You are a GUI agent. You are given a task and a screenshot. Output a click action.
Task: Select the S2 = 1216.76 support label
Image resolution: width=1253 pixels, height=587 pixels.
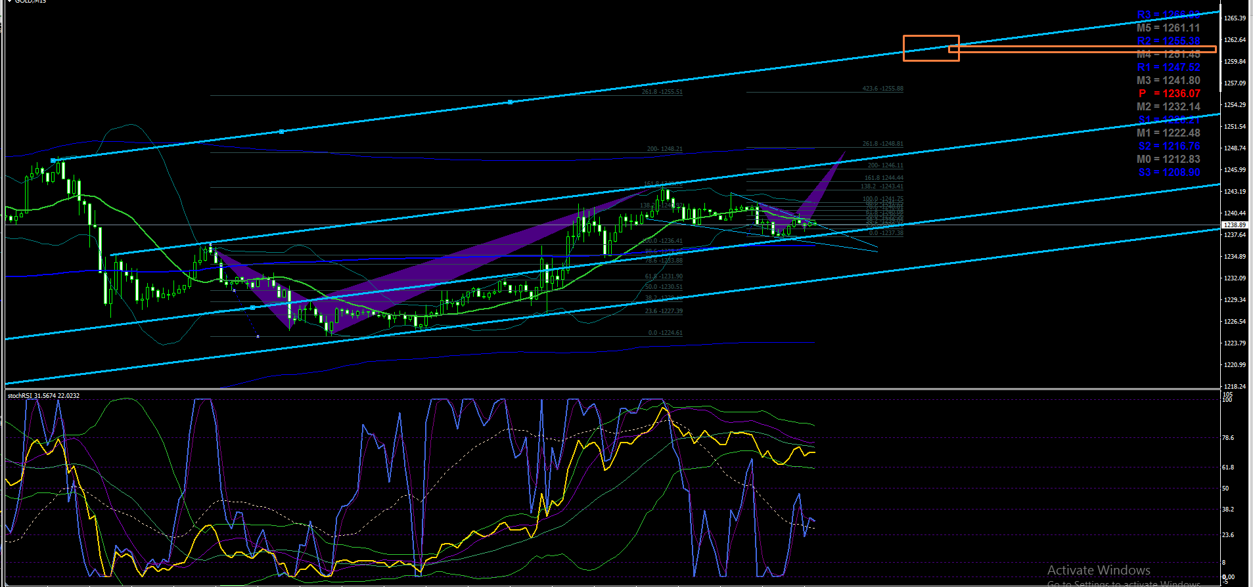point(1169,146)
